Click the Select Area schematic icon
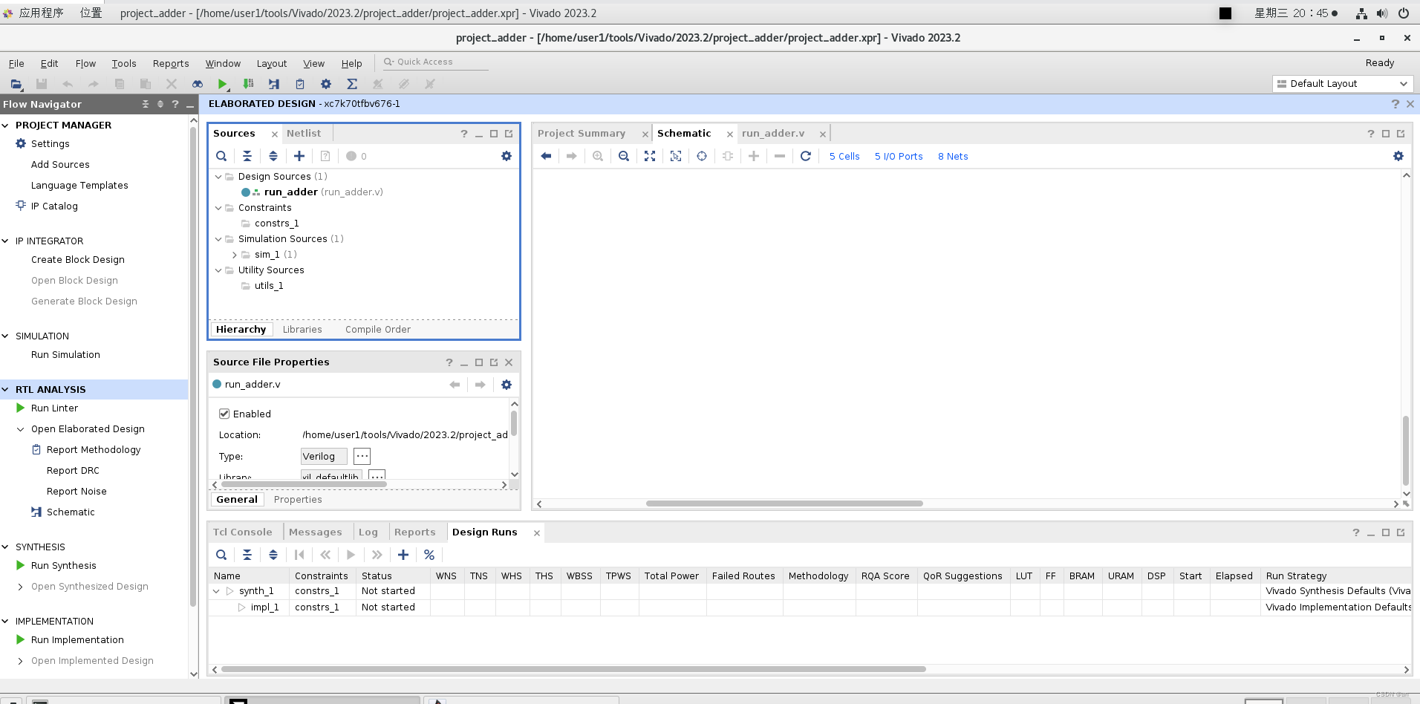 tap(676, 156)
